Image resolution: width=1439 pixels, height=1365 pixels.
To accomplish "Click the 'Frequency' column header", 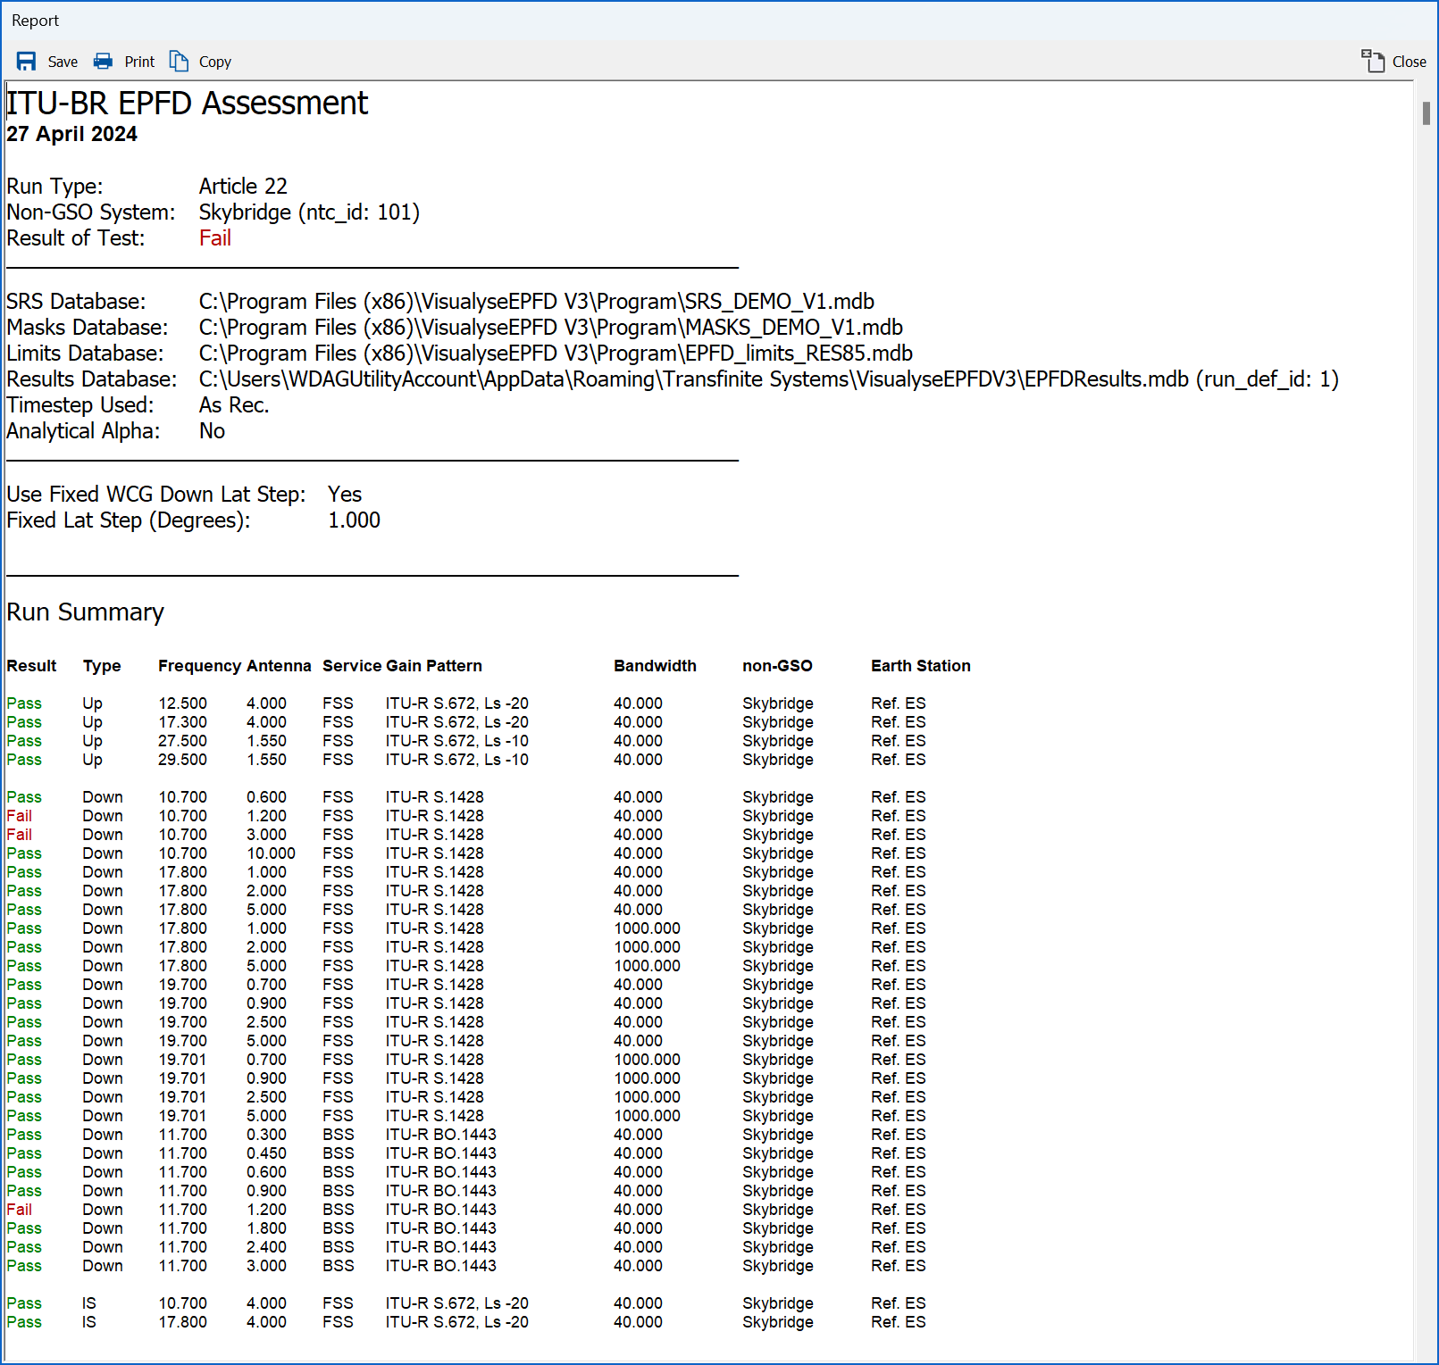I will [x=200, y=667].
